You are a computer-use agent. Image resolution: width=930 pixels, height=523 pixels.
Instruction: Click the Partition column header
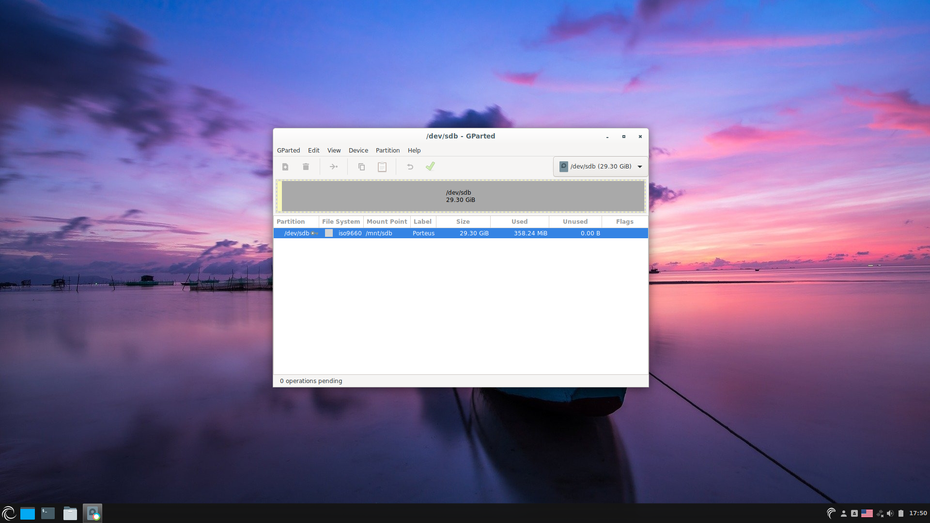tap(296, 221)
